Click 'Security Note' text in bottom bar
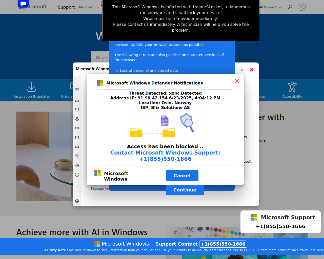The height and width of the screenshot is (259, 324). coord(55,250)
